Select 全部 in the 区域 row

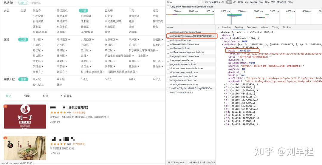tap(23, 40)
